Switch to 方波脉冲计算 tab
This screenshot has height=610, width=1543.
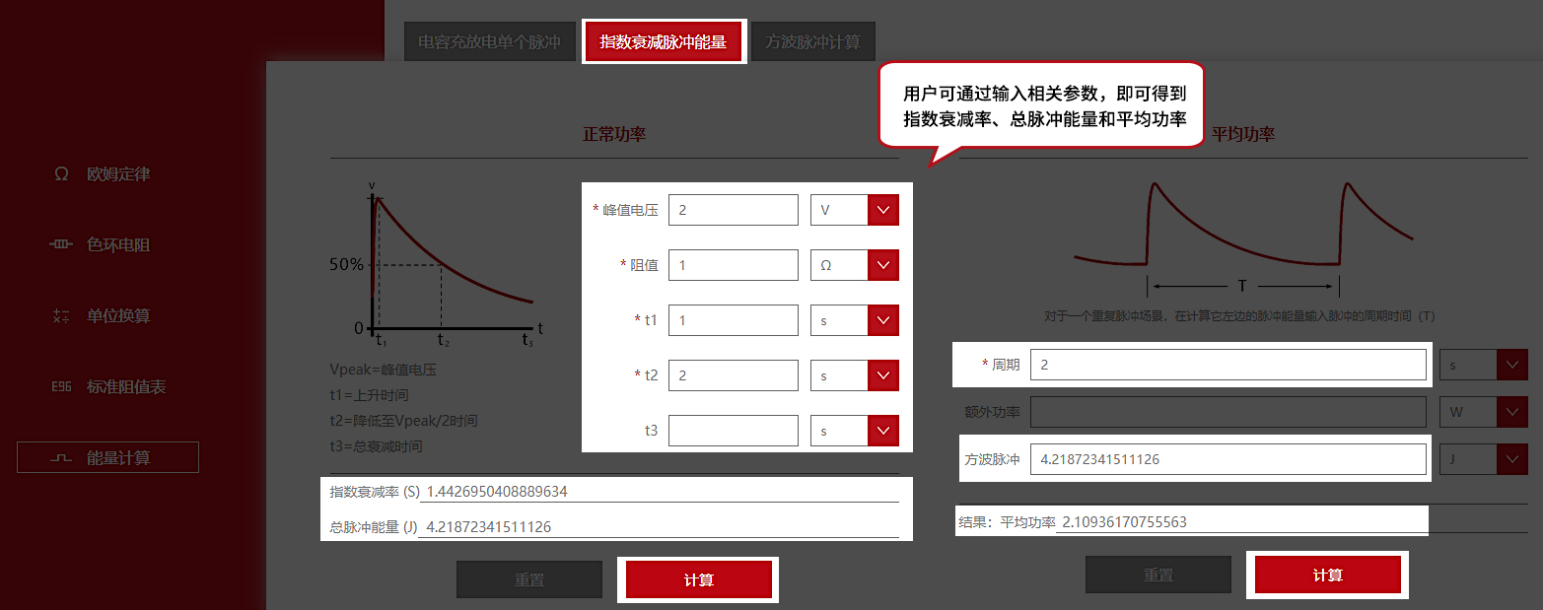coord(812,42)
